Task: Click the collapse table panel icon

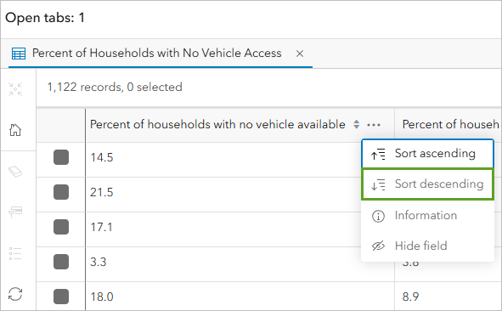Action: click(x=15, y=89)
